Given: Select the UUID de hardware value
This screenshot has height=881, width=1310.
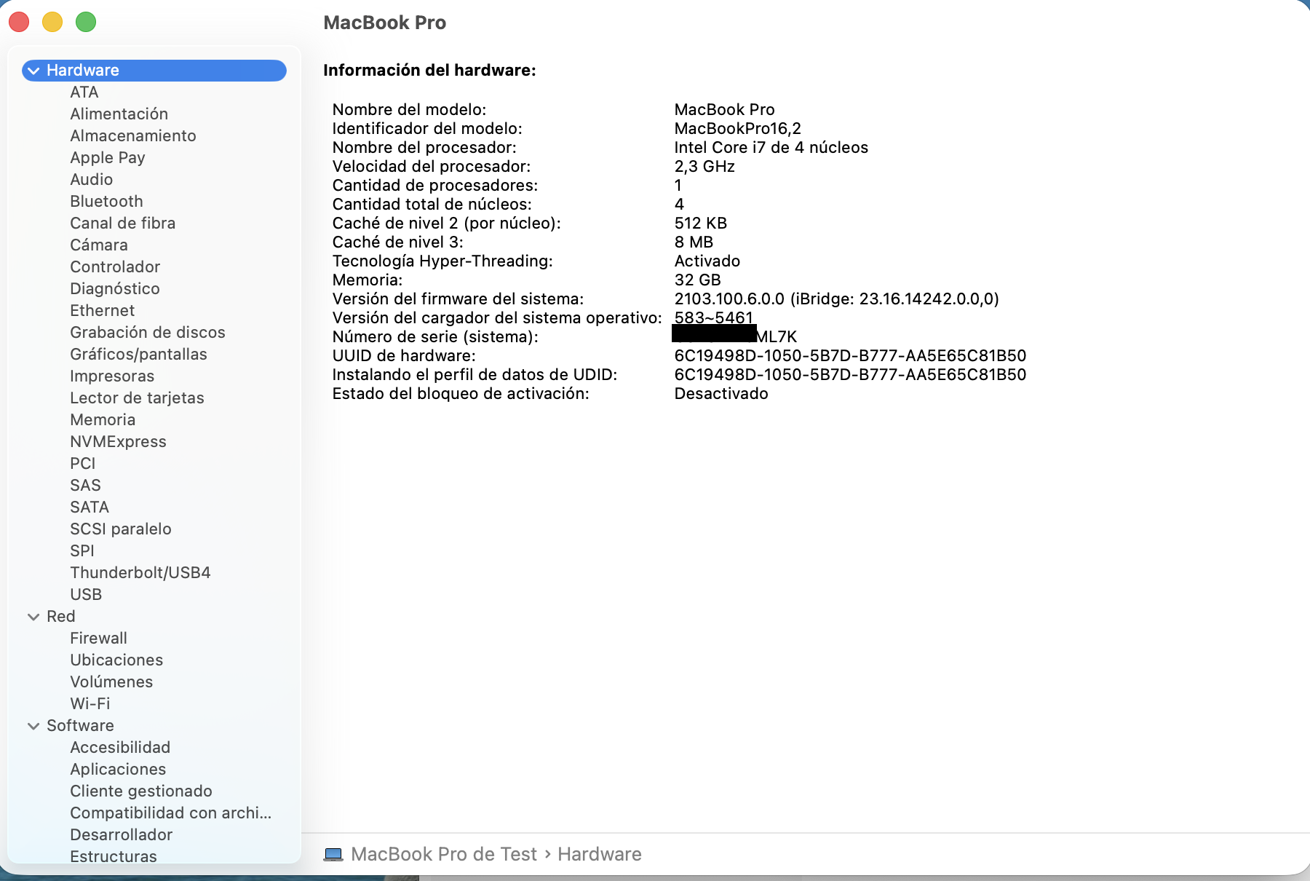Looking at the screenshot, I should (x=849, y=356).
